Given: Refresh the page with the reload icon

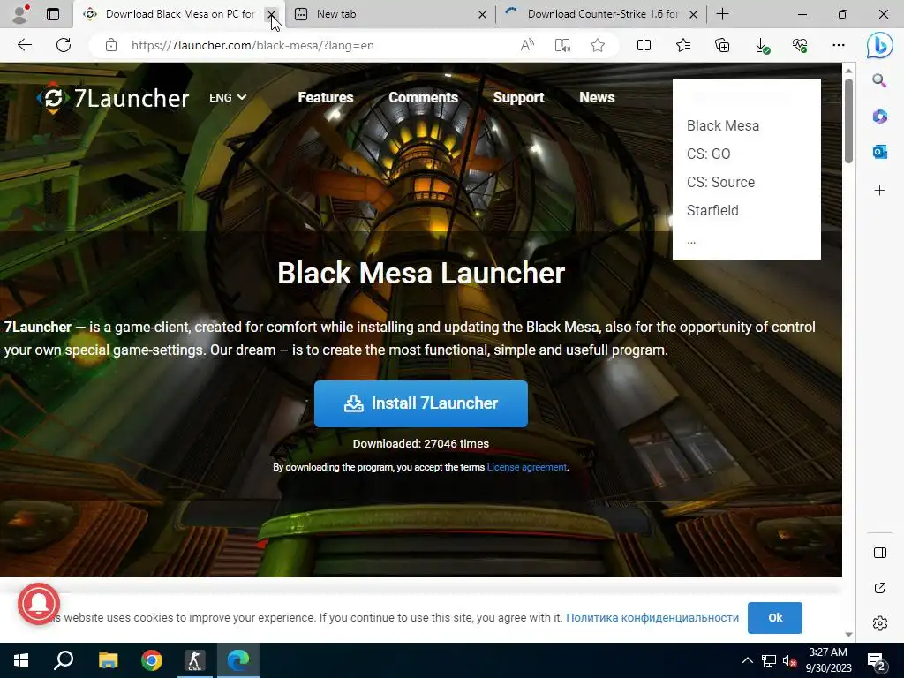Looking at the screenshot, I should point(64,45).
